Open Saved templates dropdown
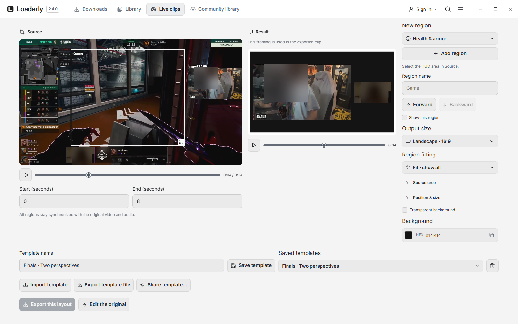The image size is (518, 324). (x=381, y=266)
